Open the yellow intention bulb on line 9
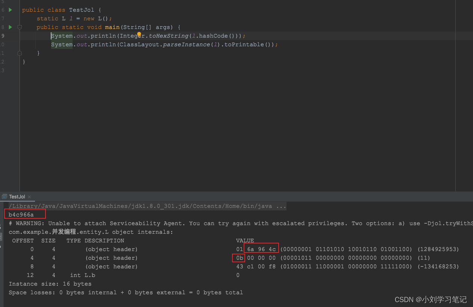Screen dimensions: 473x307 pyautogui.click(x=139, y=34)
